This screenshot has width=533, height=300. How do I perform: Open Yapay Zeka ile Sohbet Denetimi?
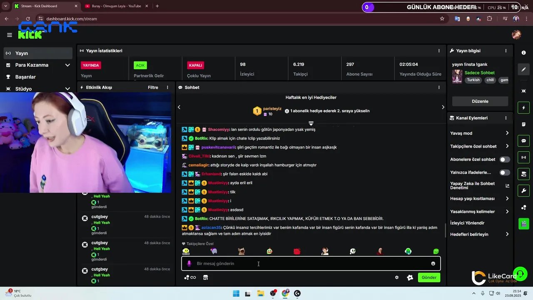(x=480, y=185)
